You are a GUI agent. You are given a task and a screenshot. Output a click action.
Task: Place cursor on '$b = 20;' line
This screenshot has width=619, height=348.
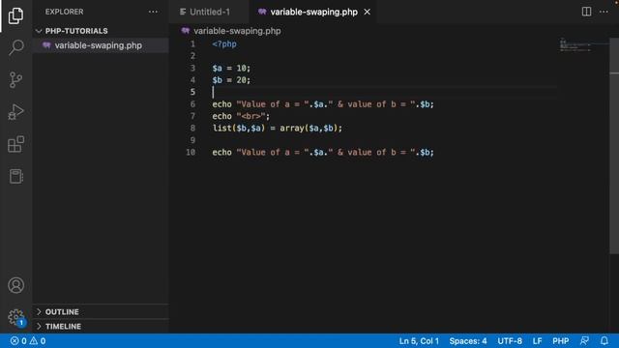(231, 80)
